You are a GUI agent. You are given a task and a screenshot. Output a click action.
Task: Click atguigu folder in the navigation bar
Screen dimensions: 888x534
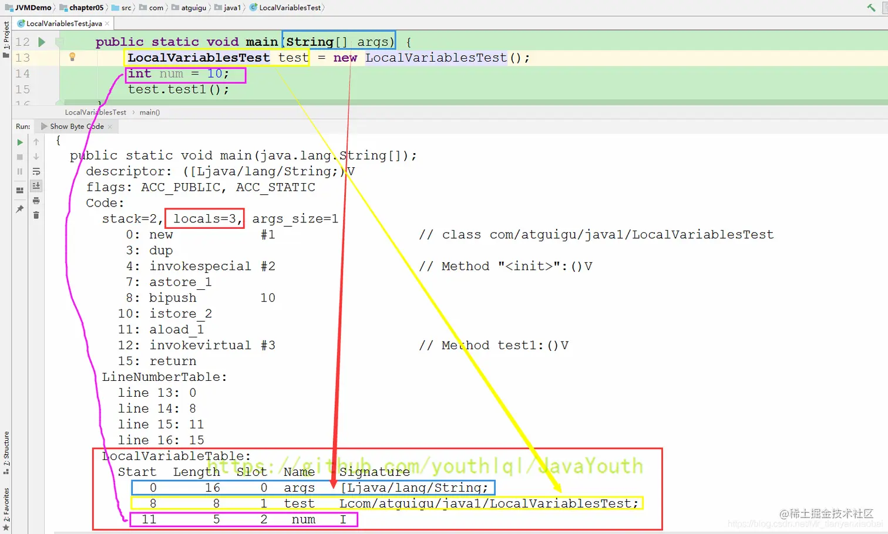pyautogui.click(x=189, y=8)
